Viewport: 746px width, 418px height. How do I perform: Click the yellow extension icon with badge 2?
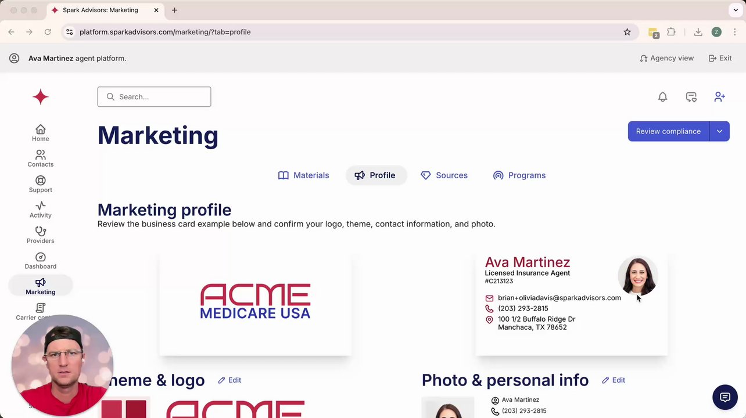(654, 33)
